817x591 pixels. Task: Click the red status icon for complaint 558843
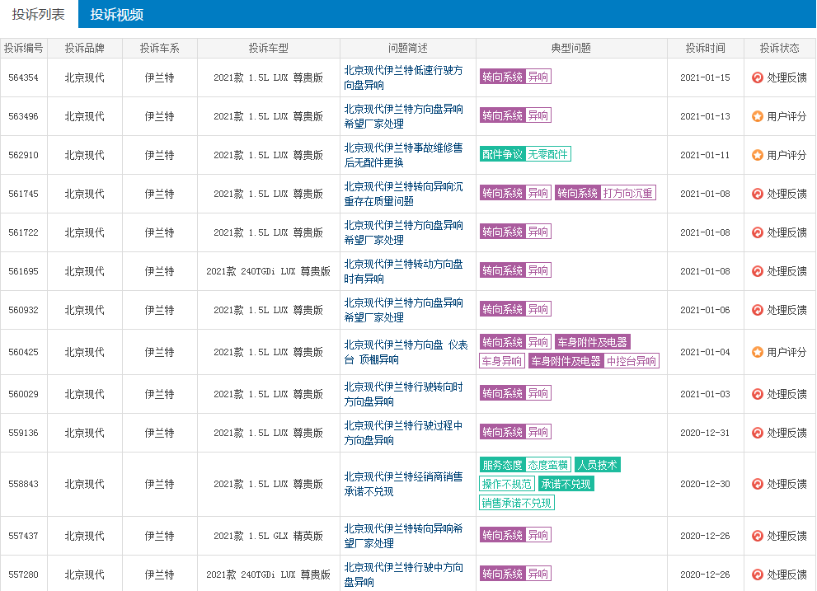[758, 484]
